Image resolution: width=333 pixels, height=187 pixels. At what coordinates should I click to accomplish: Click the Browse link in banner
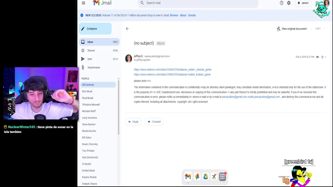coord(174,15)
